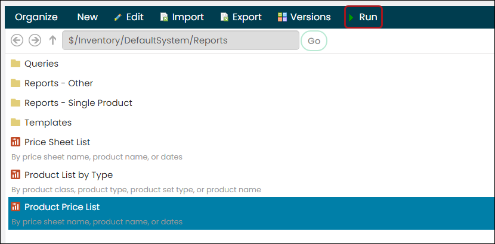The height and width of the screenshot is (244, 495).
Task: Click the pencil Edit icon
Action: click(x=118, y=17)
